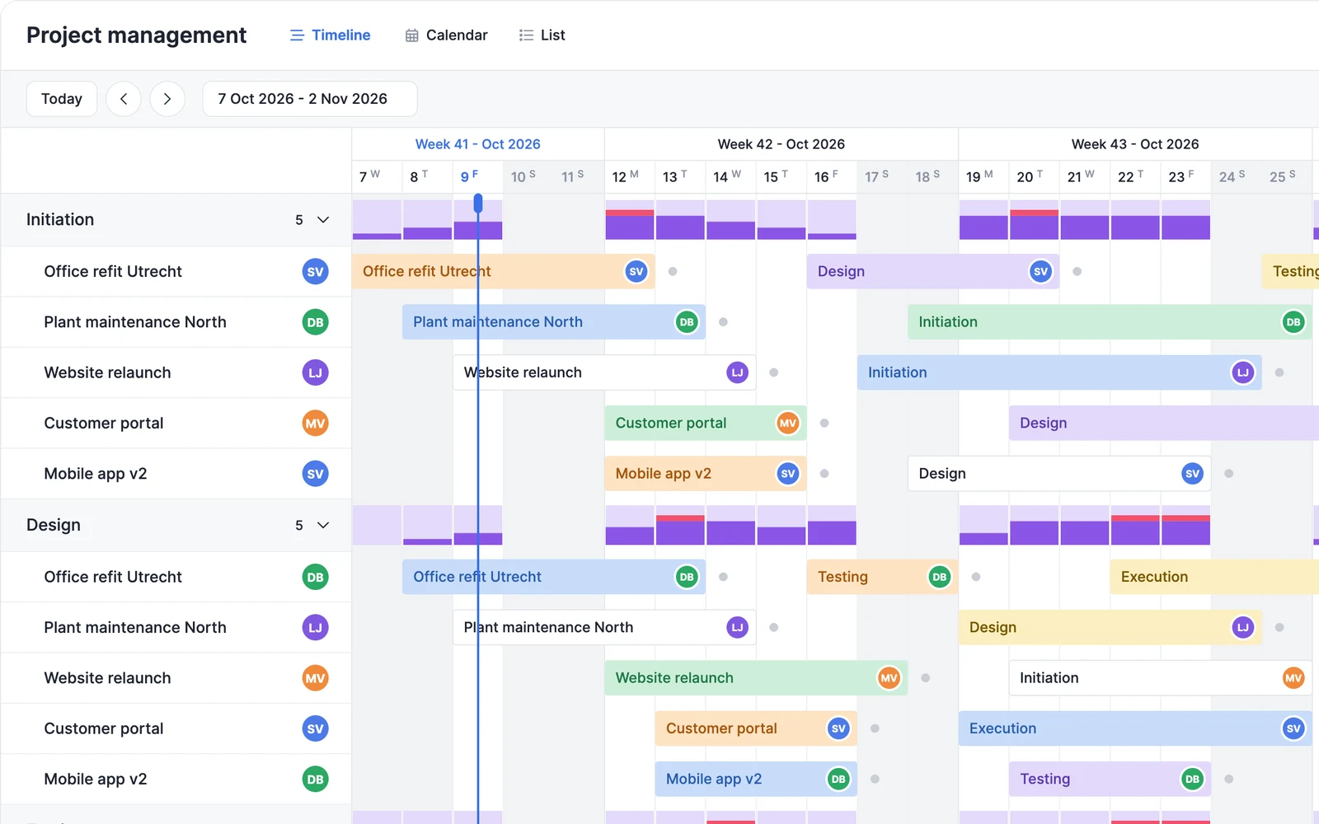Open the blue Plant maintenance North timeline bar
Screen dimensions: 1319x824
click(x=554, y=322)
